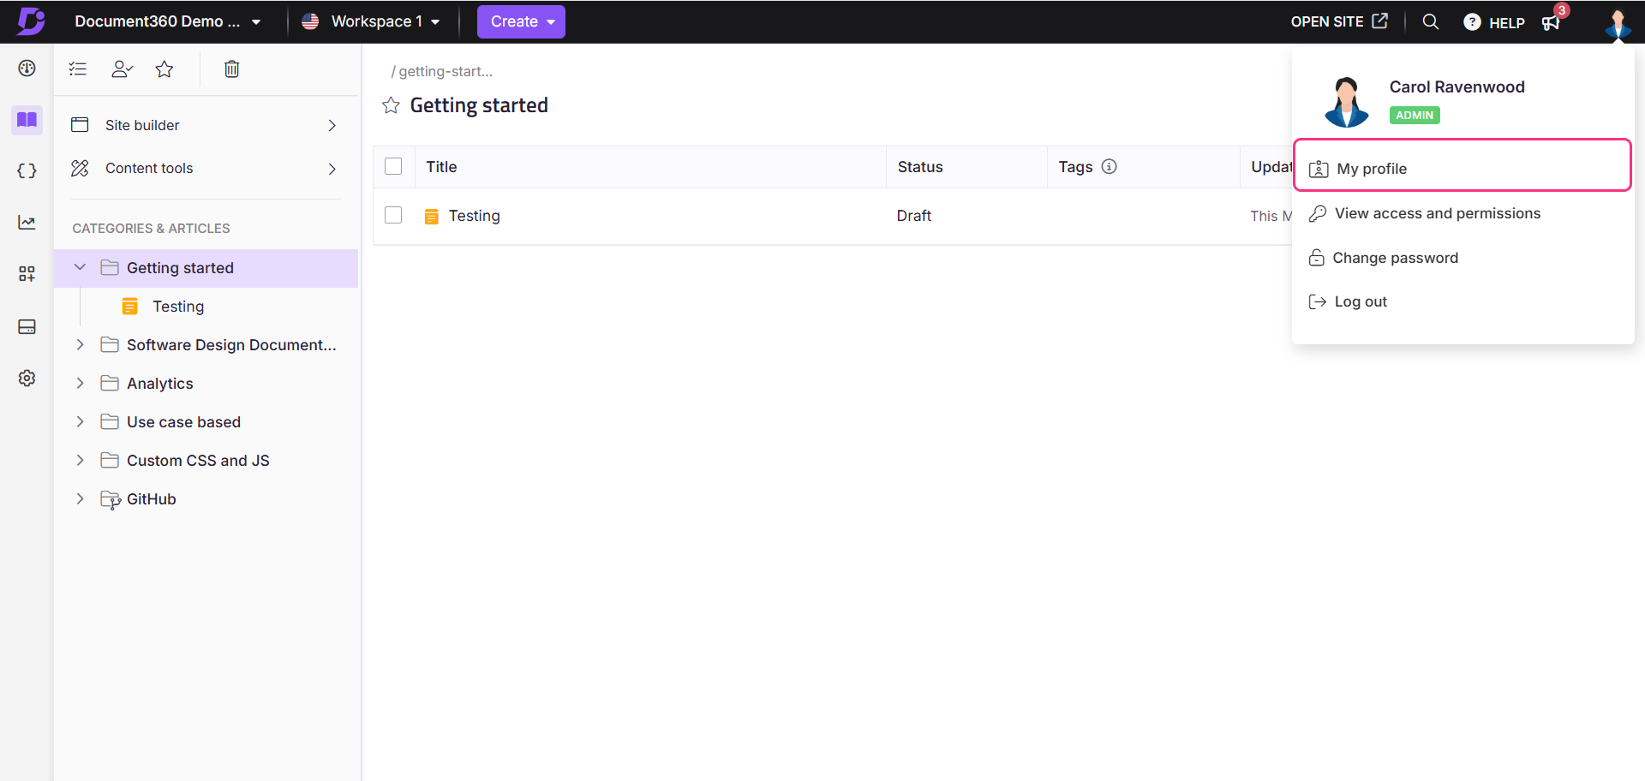Open Testing article title in table

pyautogui.click(x=475, y=216)
